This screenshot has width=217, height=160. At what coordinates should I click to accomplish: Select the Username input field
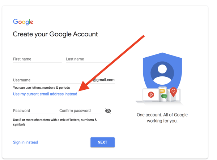pos(52,80)
